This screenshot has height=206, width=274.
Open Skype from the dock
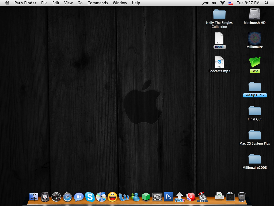click(x=90, y=197)
